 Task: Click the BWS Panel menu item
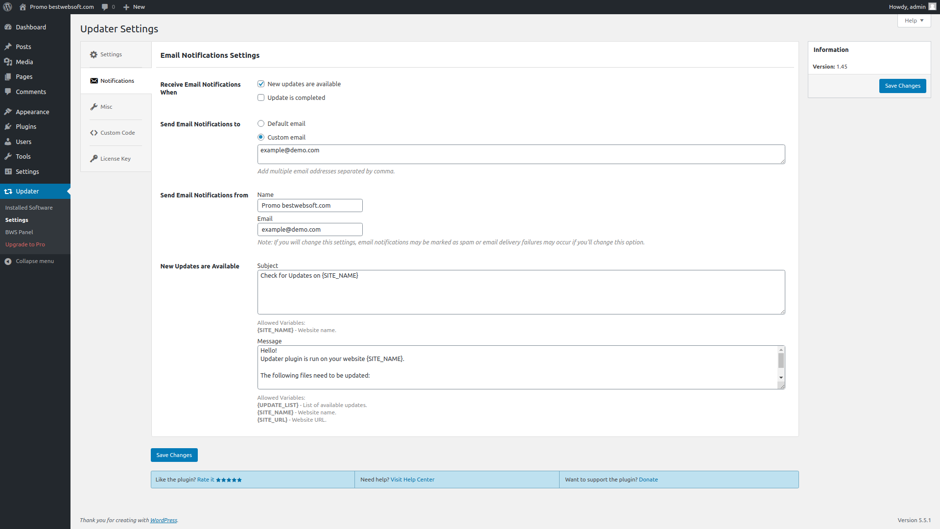20,232
